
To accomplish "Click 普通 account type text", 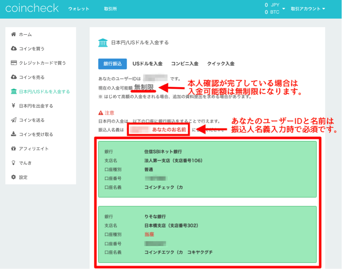I will (x=149, y=169).
